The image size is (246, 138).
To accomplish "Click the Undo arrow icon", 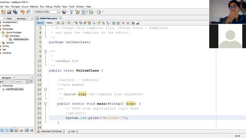I will pyautogui.click(x=22, y=12).
